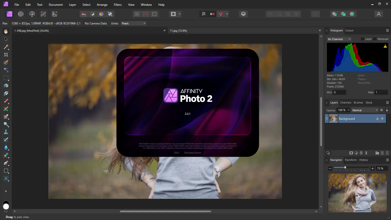Select the Artistic Text tool
The width and height of the screenshot is (391, 220).
click(x=6, y=179)
